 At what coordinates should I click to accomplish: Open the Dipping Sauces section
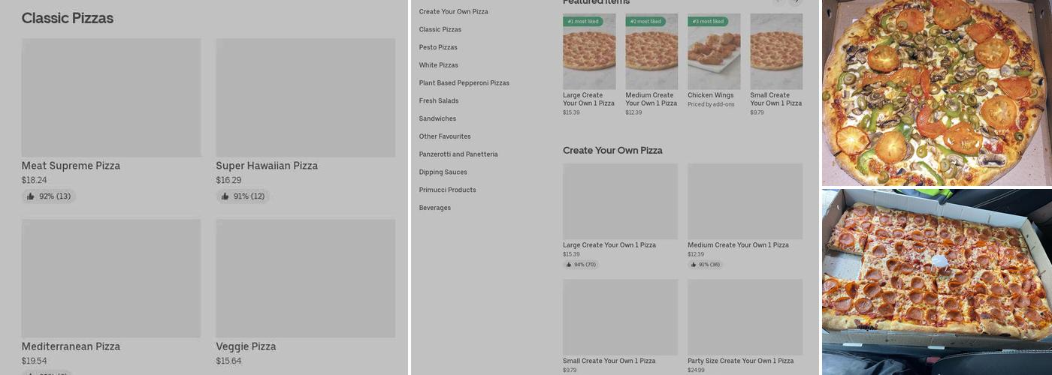(443, 172)
